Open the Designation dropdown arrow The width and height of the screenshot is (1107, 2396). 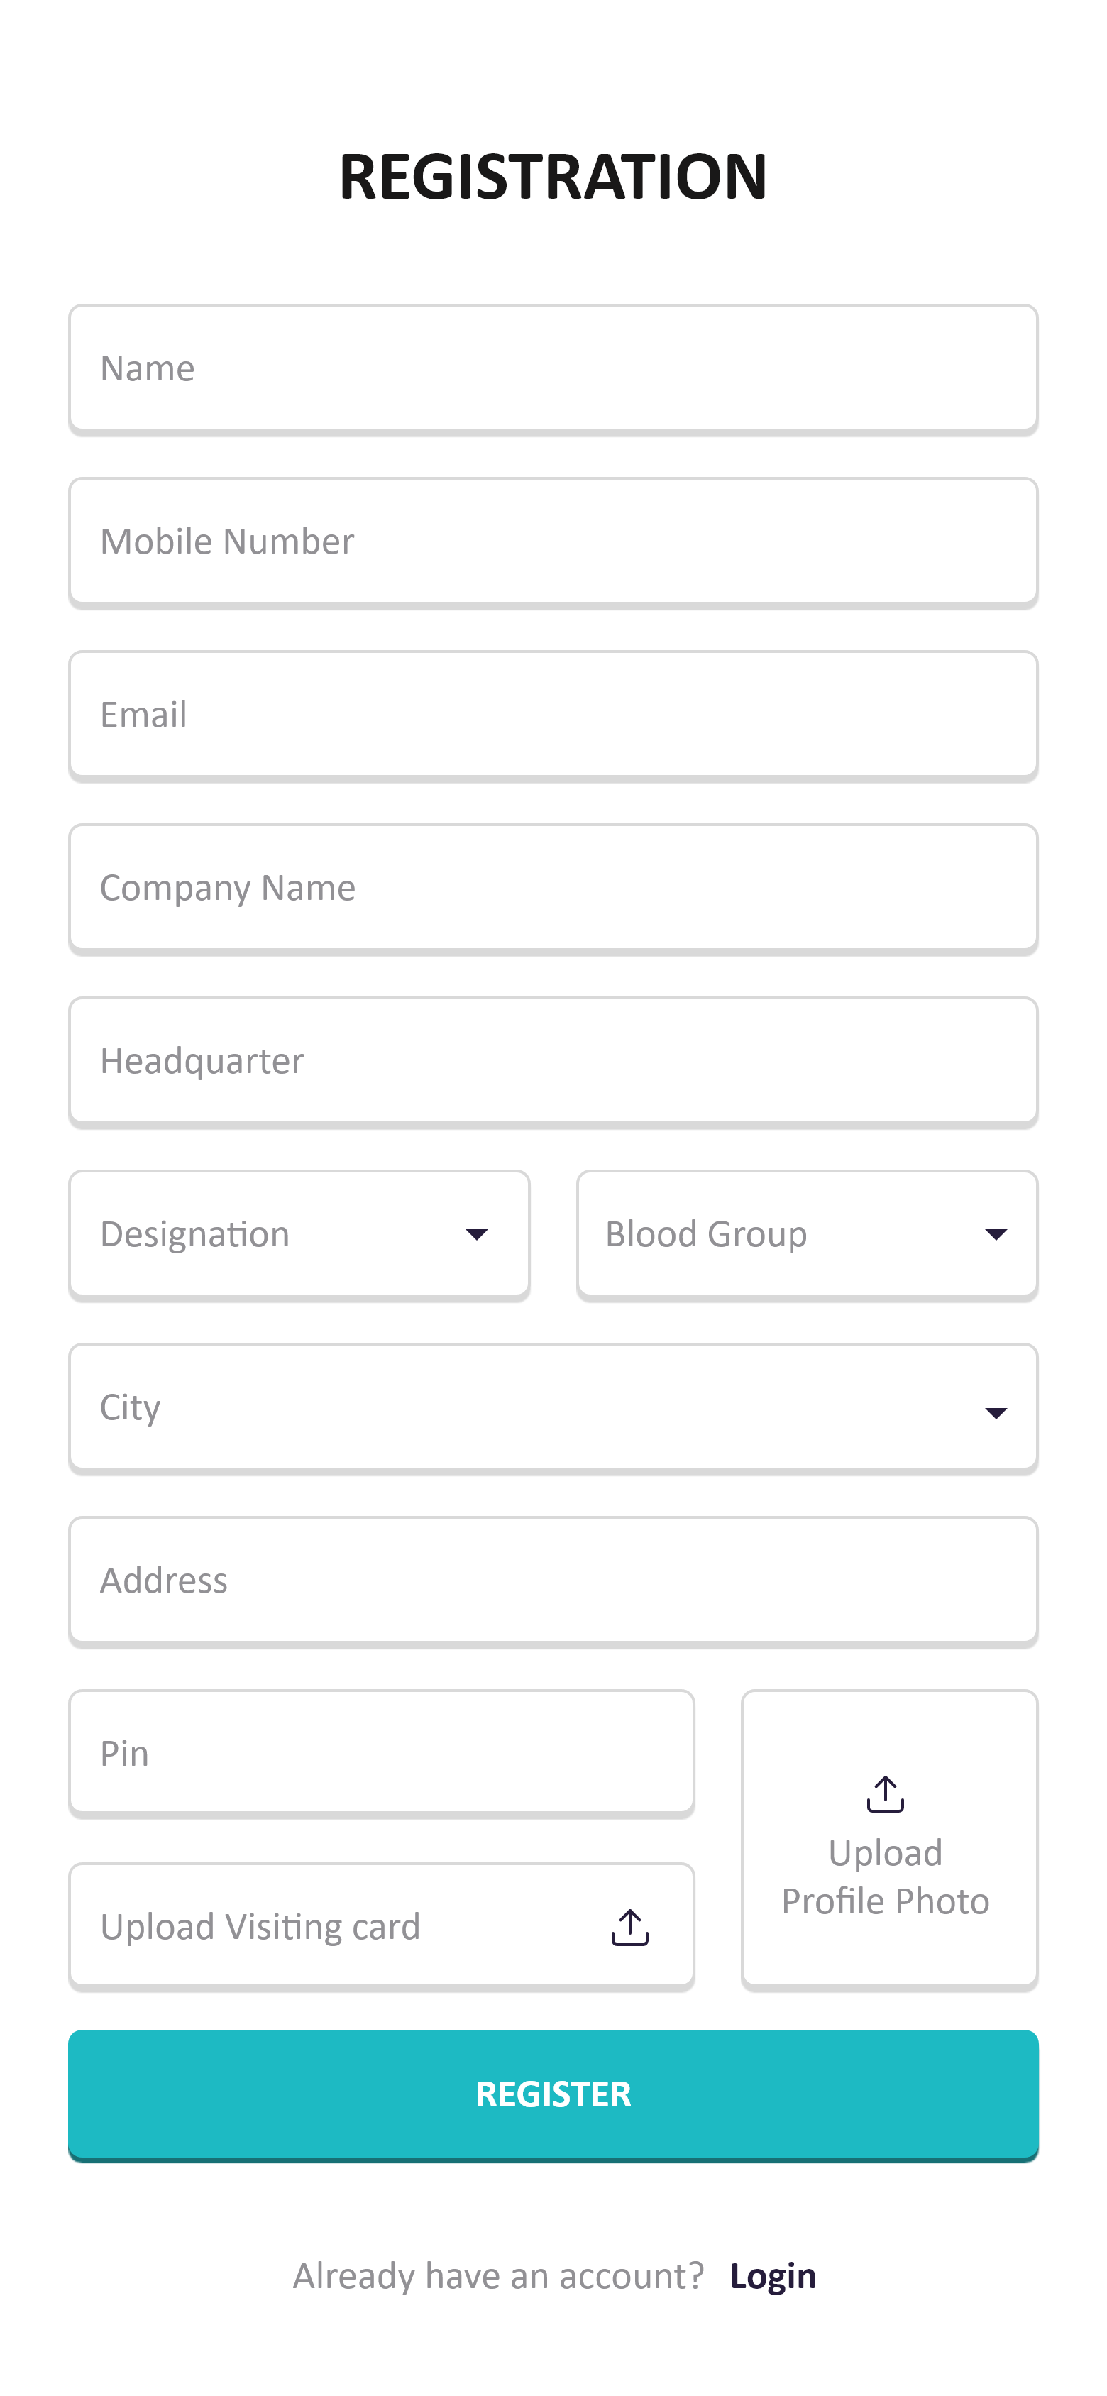coord(478,1233)
